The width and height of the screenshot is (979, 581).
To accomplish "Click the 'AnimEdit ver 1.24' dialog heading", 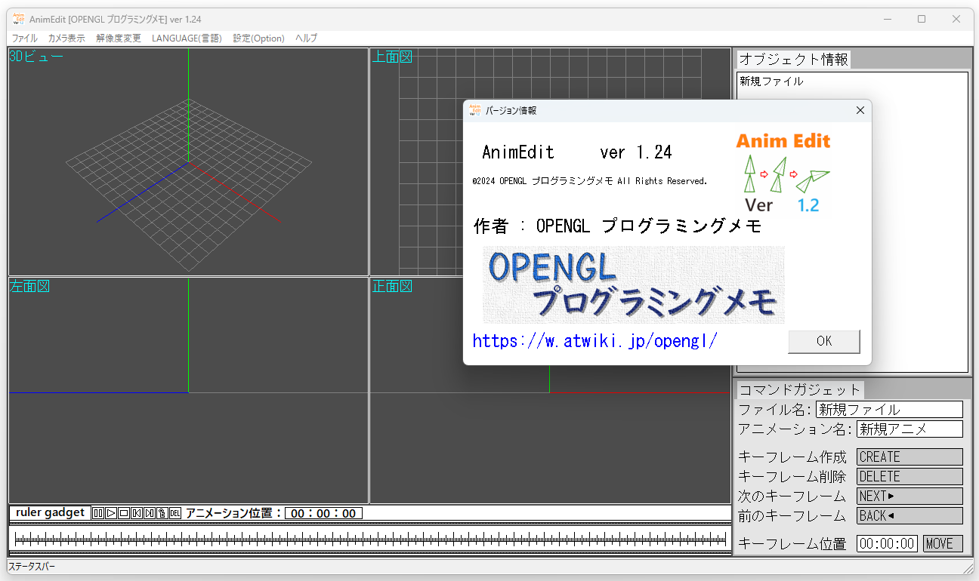I will (x=577, y=152).
